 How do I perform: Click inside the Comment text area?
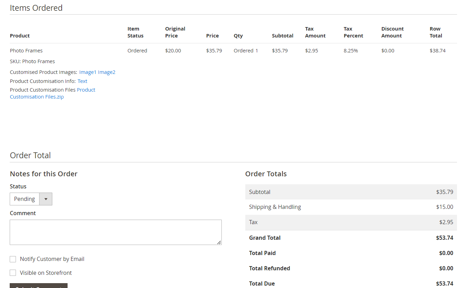(115, 232)
